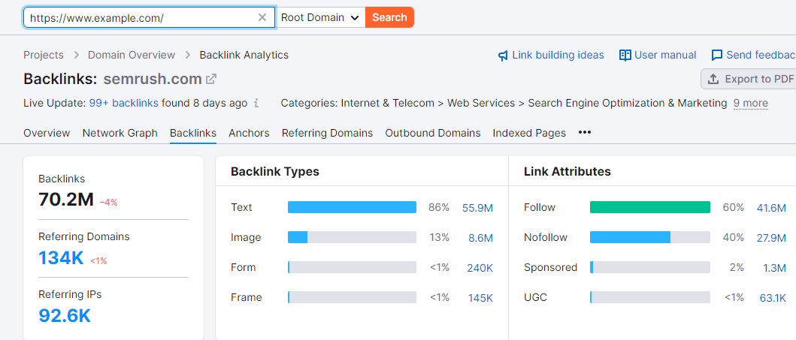Open the Referring Domains tab
Screen dimensions: 796x340
[328, 133]
